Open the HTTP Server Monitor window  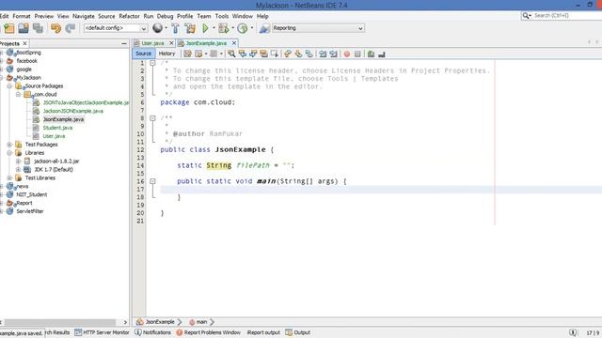pos(103,332)
